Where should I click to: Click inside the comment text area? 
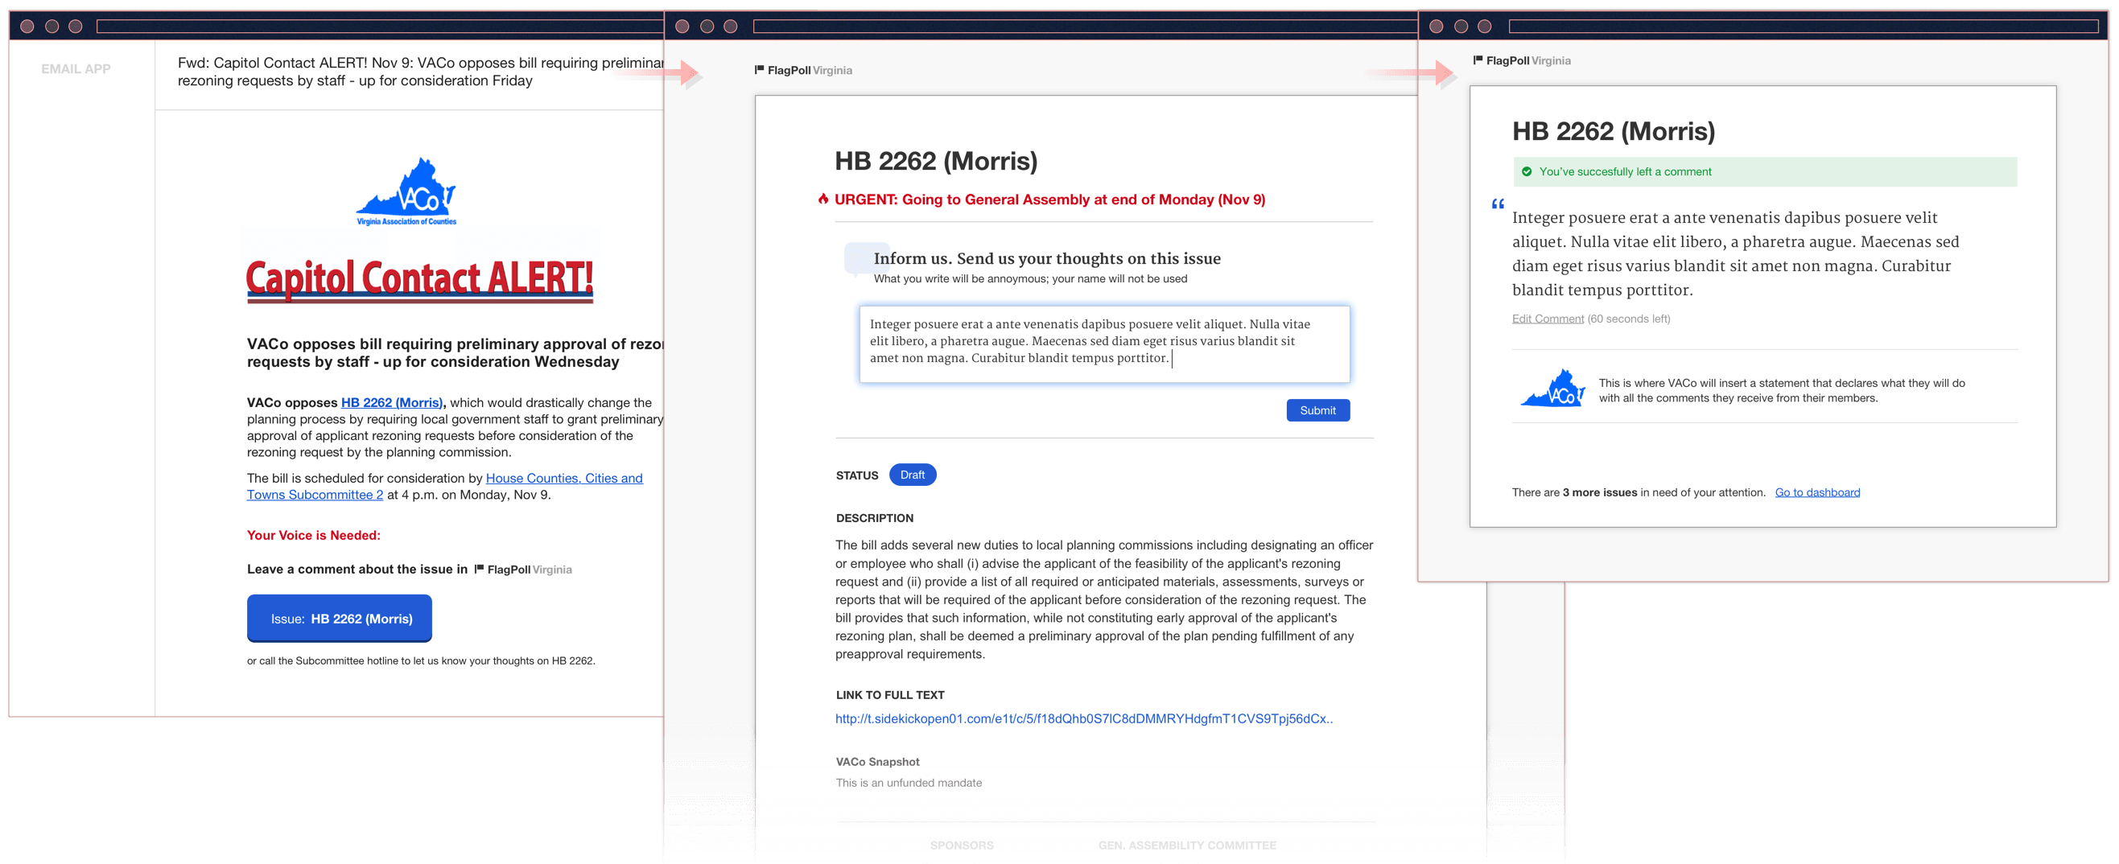coord(1104,344)
